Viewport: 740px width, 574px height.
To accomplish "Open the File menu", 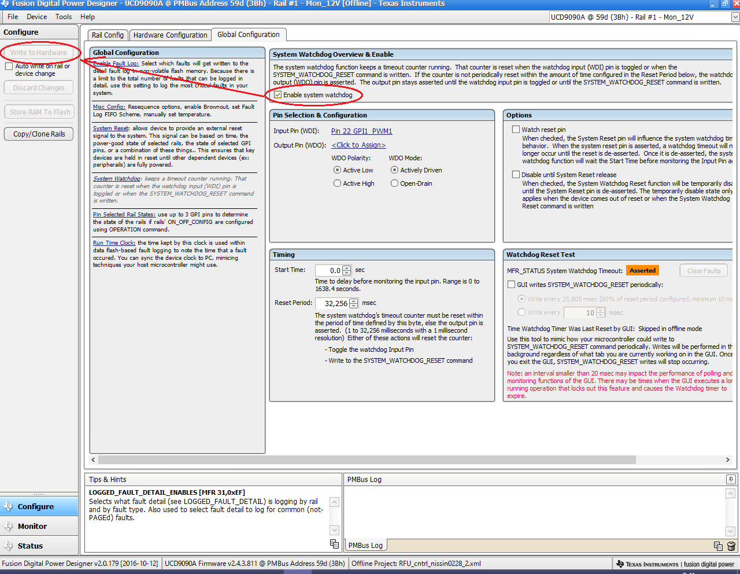I will [13, 17].
